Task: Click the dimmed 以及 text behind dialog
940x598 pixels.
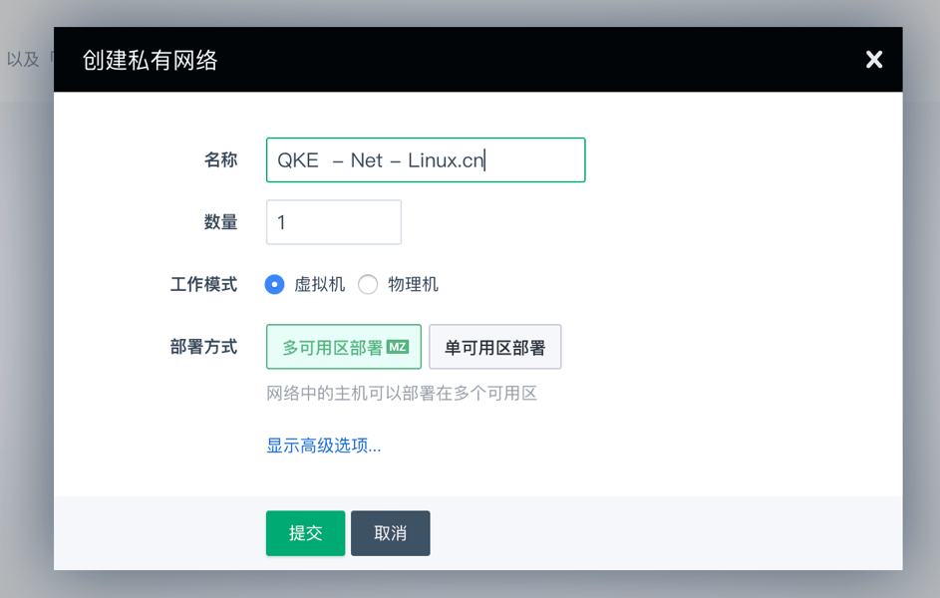Action: click(23, 60)
